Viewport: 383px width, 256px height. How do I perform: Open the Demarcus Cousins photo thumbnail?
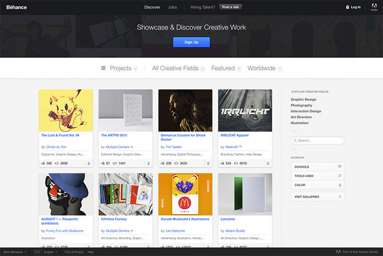click(185, 110)
